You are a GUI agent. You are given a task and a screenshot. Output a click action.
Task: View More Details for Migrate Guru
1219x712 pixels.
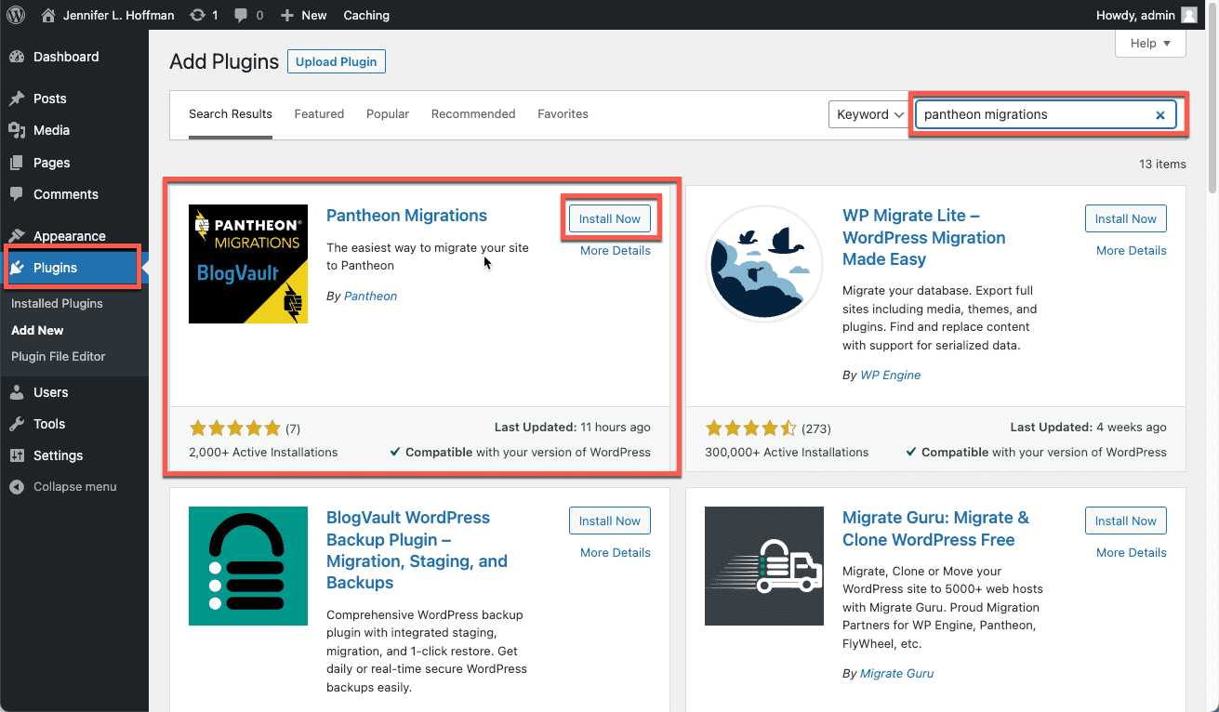point(1132,552)
